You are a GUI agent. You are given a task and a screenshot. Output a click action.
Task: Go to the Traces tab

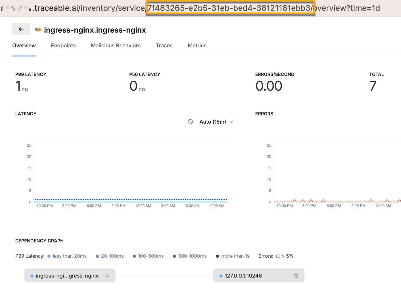[x=164, y=46]
